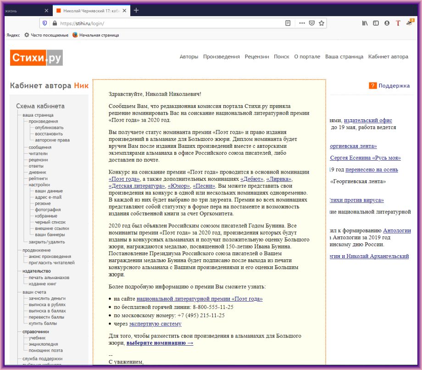Close the first tab ending 'жизнь'
The image size is (422, 370).
point(47,11)
